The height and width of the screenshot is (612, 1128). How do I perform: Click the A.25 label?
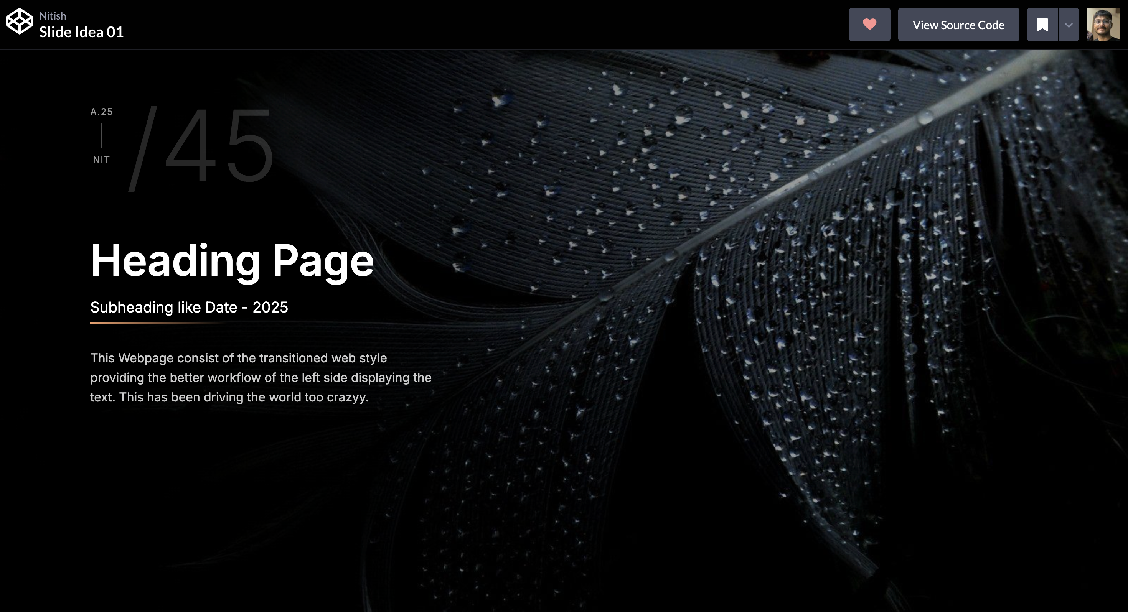(101, 112)
